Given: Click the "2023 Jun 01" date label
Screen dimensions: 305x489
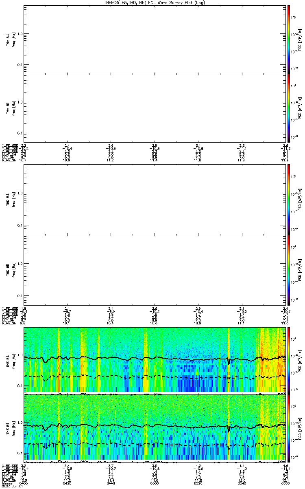Looking at the screenshot, I should point(12,486).
